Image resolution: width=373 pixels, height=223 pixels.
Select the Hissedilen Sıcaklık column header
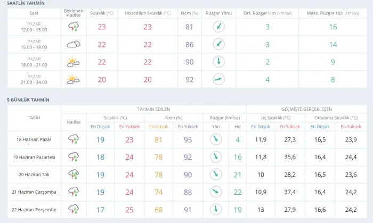click(x=148, y=13)
